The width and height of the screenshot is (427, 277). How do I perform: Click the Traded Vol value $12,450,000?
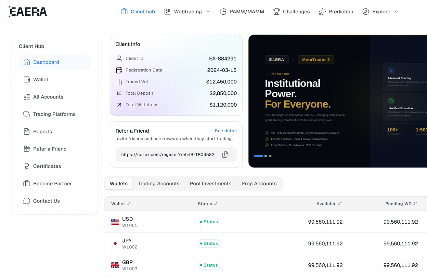click(221, 82)
